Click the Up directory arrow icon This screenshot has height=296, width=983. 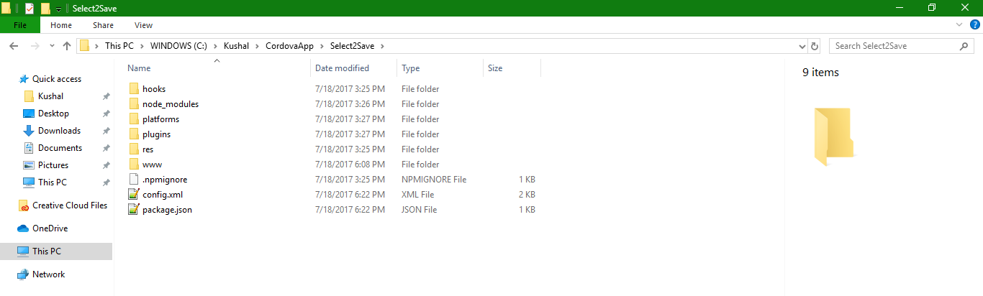tap(67, 46)
